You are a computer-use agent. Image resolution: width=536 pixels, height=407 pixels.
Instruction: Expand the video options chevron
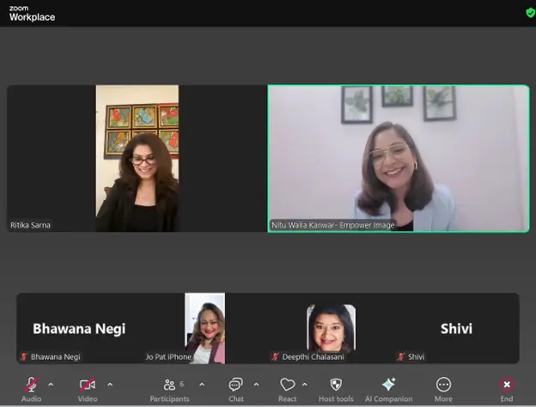(x=110, y=384)
